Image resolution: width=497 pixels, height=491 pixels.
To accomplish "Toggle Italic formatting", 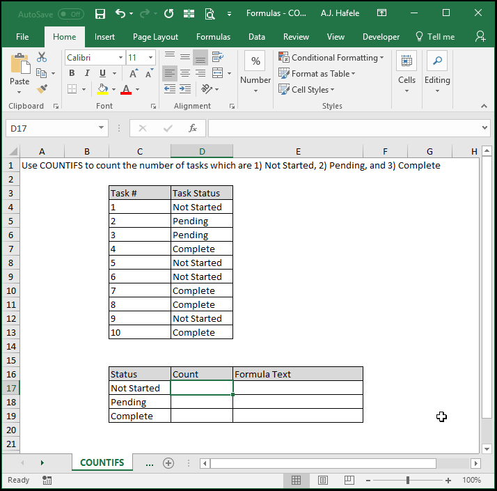I will point(87,73).
